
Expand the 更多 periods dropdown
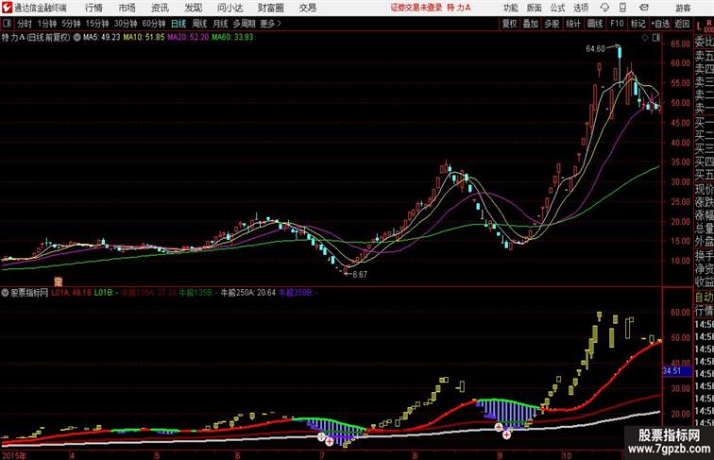click(270, 24)
